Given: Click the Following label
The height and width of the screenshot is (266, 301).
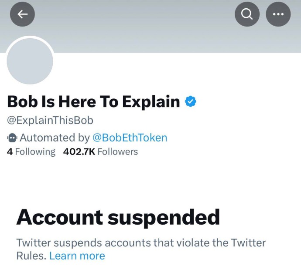Looking at the screenshot, I should pos(35,152).
